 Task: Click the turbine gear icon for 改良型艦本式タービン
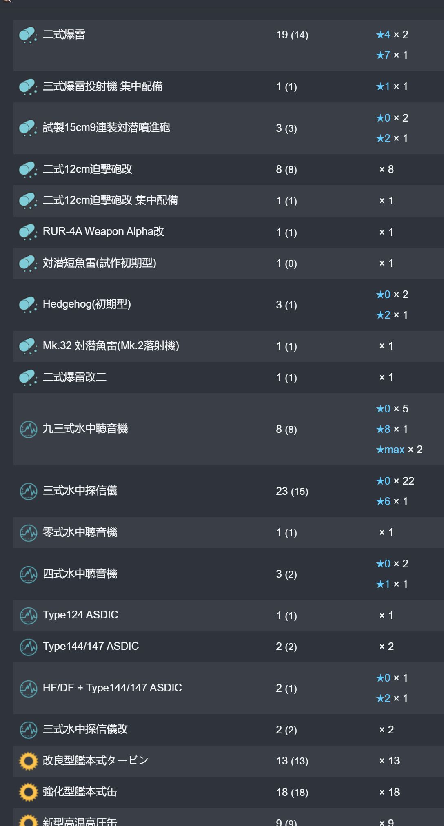click(29, 761)
